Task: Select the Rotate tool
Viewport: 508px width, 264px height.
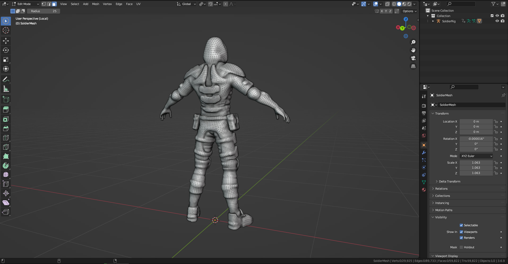Action: [6, 50]
